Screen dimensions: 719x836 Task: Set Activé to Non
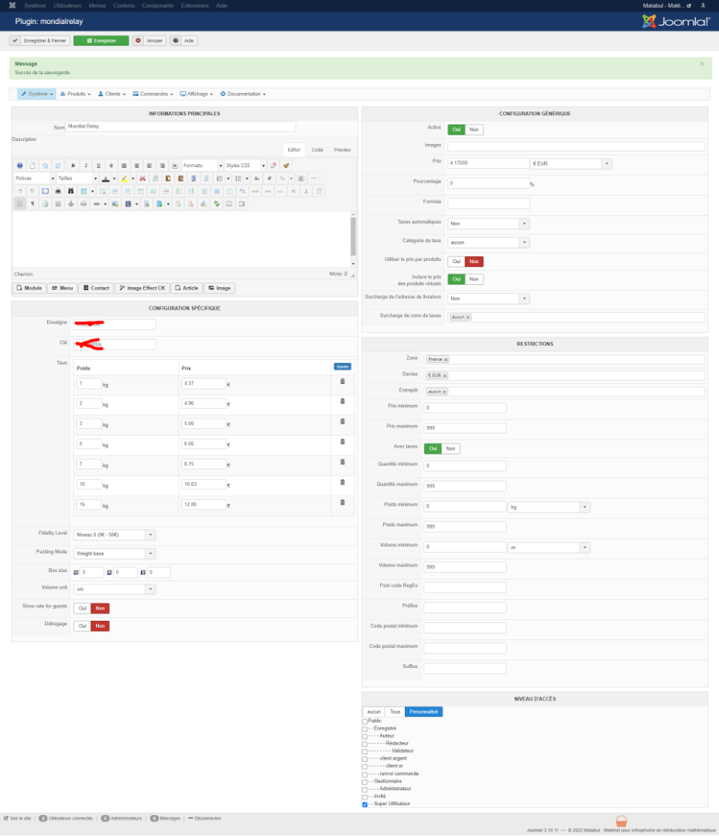[x=474, y=129]
